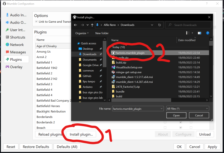Click the Install plugin... button
The width and height of the screenshot is (224, 153).
click(81, 134)
